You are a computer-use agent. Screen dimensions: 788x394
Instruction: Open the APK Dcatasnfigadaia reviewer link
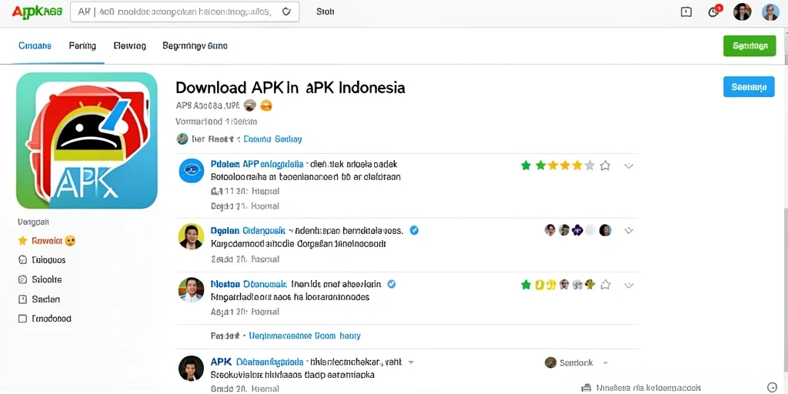[257, 362]
